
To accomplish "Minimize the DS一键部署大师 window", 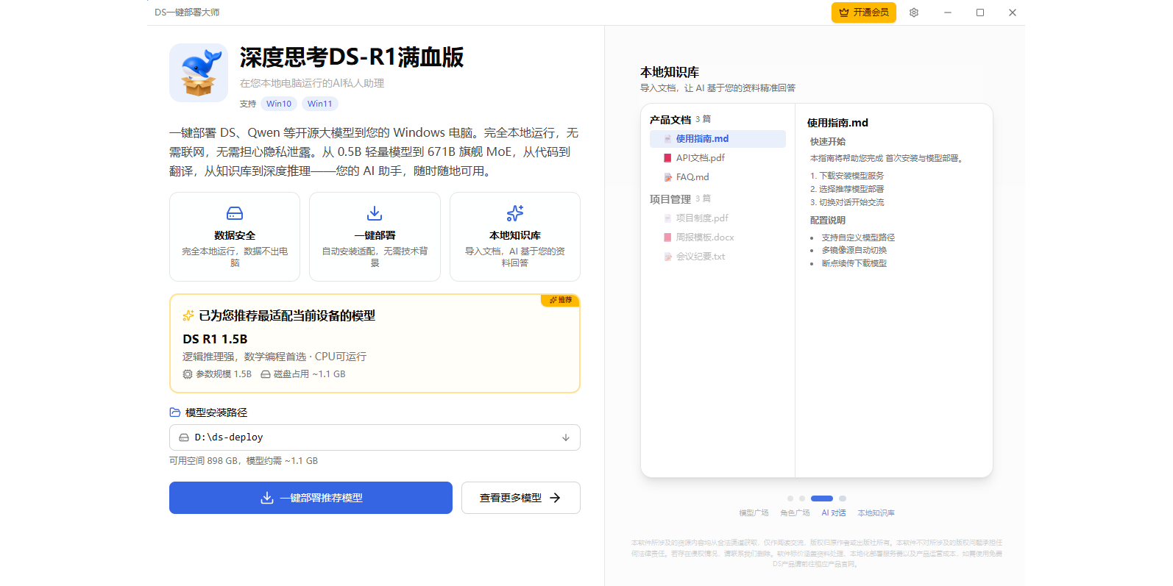I will point(948,12).
